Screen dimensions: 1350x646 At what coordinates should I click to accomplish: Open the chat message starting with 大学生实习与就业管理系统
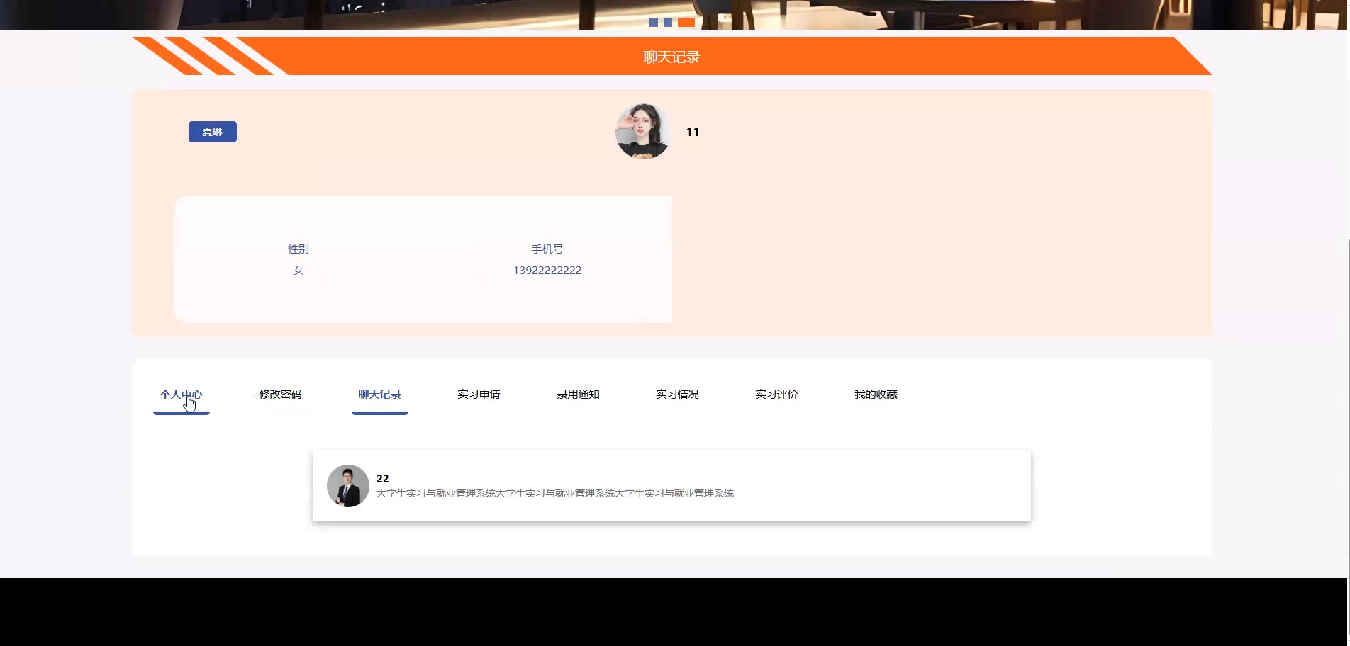point(555,494)
